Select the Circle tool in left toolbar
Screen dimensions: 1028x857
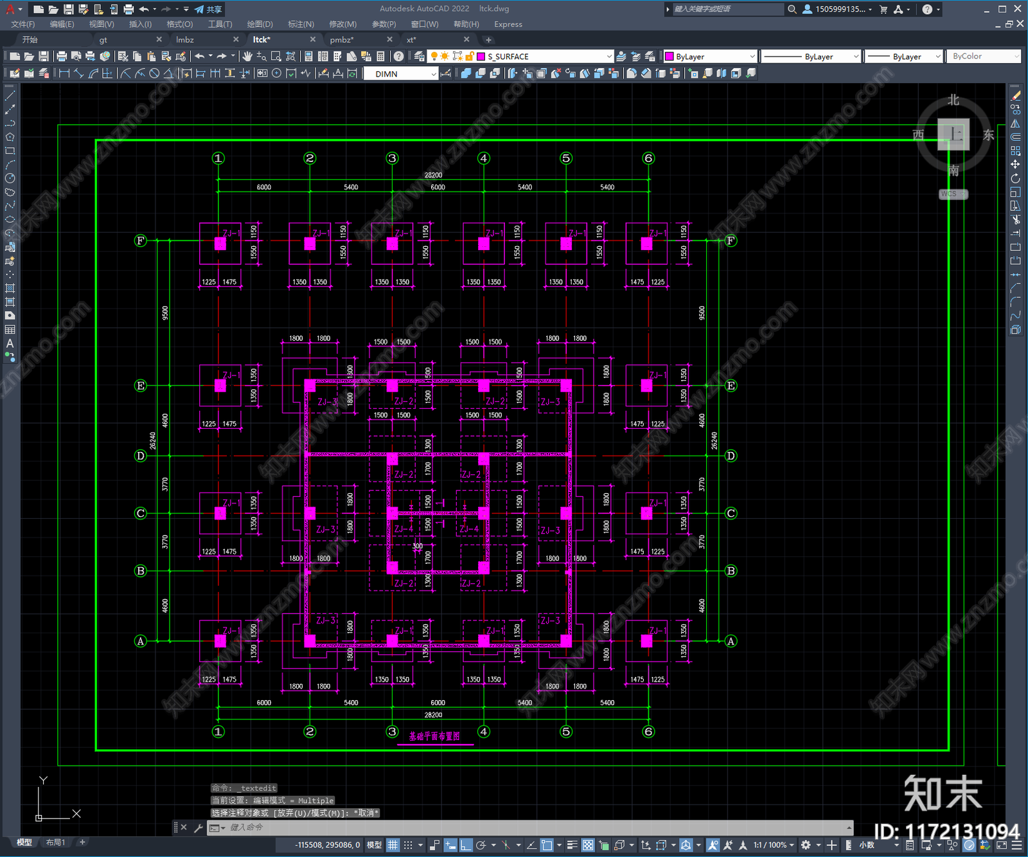point(10,178)
